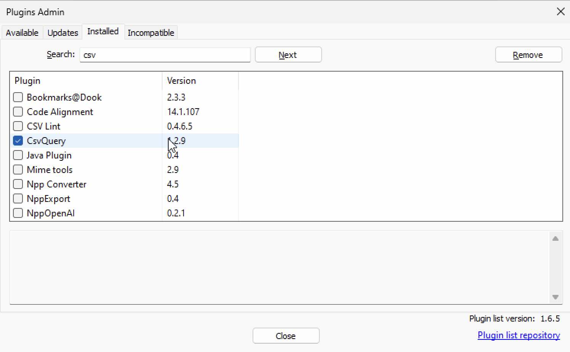Check the Mime tools plugin
The width and height of the screenshot is (570, 352).
point(18,170)
